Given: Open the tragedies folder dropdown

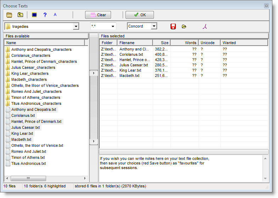Looking at the screenshot, I should [x=76, y=26].
